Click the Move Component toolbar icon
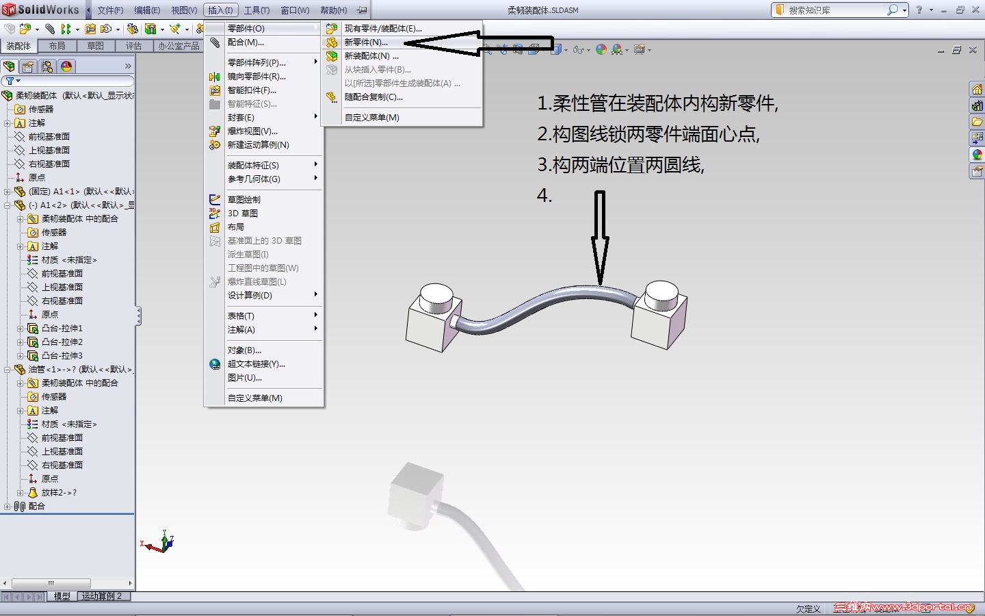985x616 pixels. [x=106, y=29]
